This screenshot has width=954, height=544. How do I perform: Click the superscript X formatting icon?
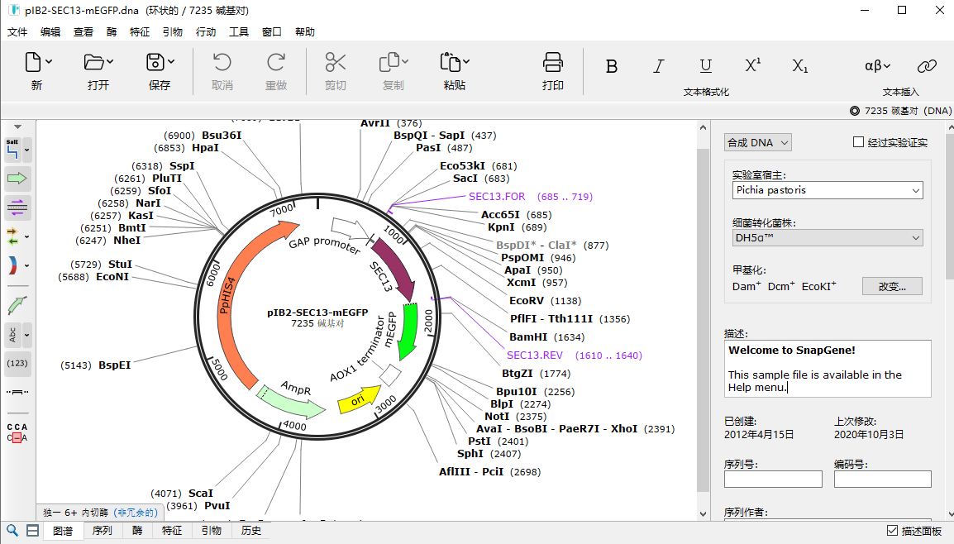pyautogui.click(x=752, y=65)
